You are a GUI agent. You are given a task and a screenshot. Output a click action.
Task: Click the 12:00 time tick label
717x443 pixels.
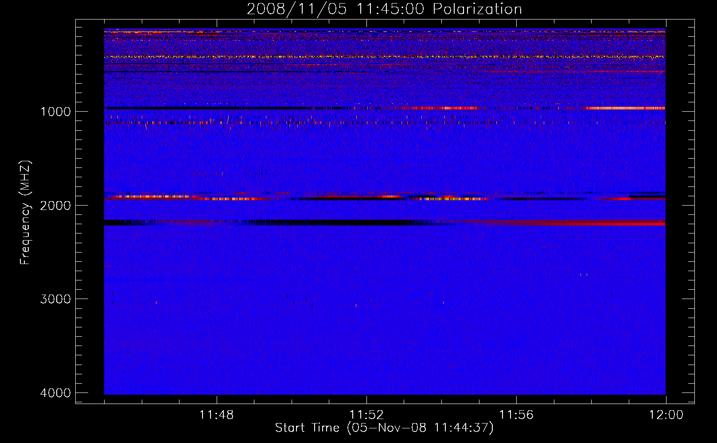tap(666, 415)
